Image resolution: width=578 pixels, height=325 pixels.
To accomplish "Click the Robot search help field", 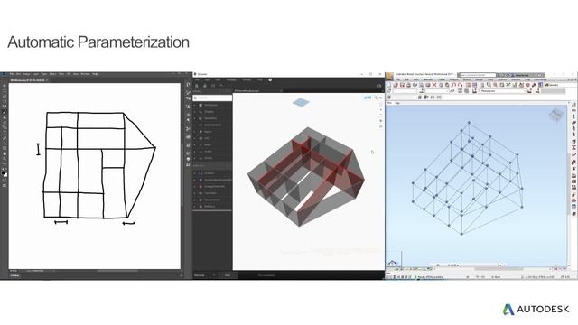I will [478, 75].
